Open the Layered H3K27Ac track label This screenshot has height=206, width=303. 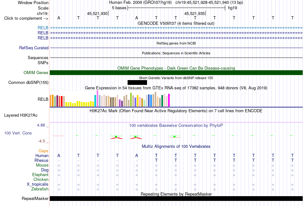coord(21,115)
